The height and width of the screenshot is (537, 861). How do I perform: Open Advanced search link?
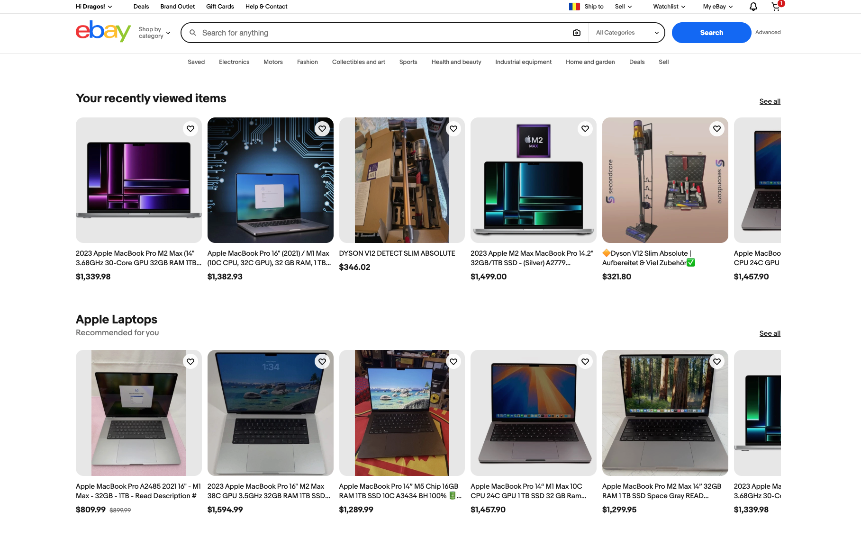point(768,33)
